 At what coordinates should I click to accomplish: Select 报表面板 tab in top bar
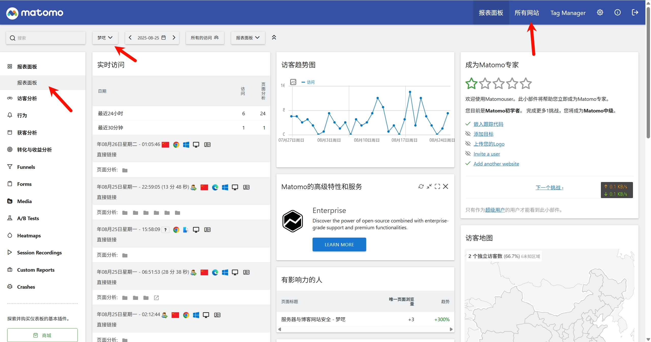click(491, 13)
